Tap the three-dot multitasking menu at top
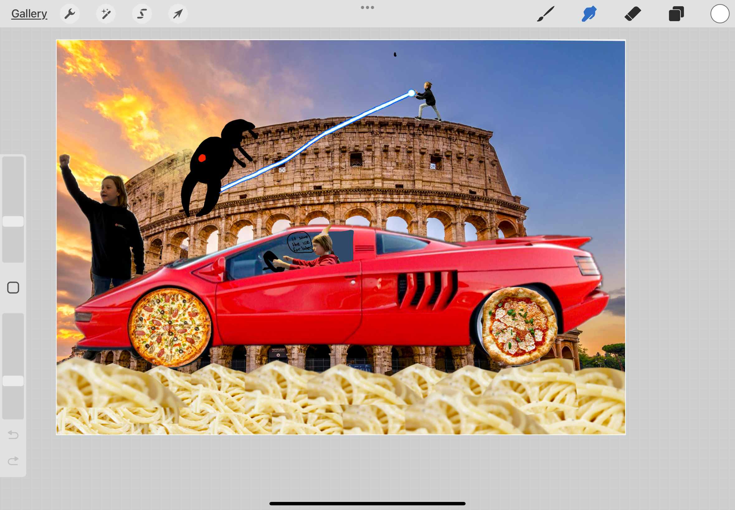 click(x=367, y=7)
